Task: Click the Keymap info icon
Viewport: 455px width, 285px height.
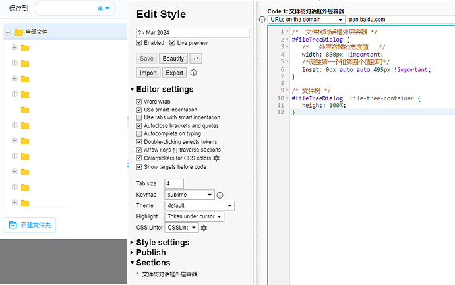Action: 220,195
